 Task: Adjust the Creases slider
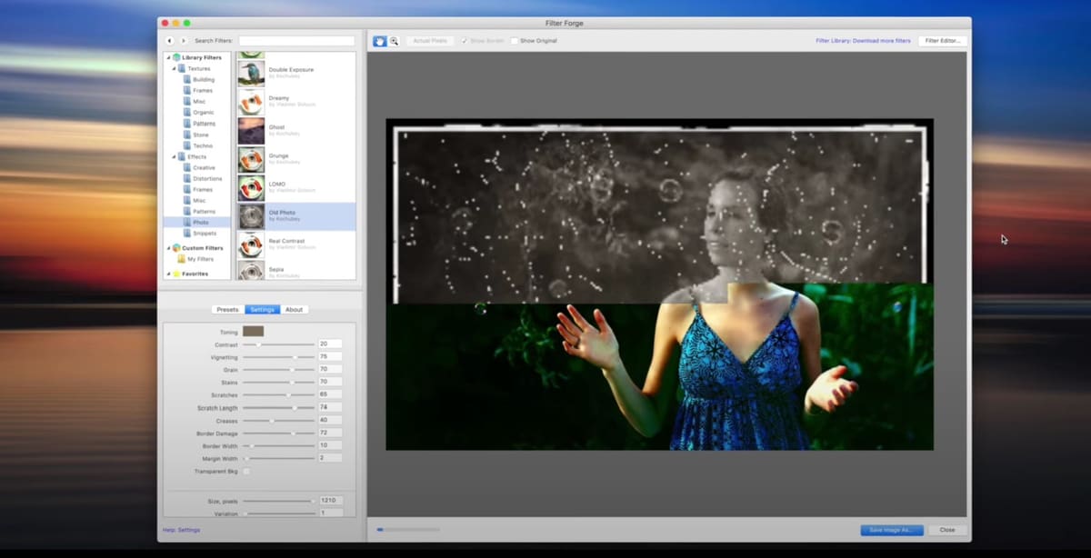tap(278, 421)
